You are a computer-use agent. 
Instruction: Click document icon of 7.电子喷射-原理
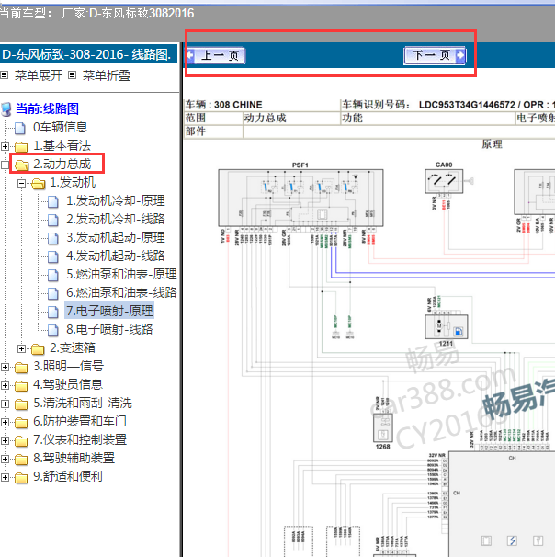click(53, 312)
